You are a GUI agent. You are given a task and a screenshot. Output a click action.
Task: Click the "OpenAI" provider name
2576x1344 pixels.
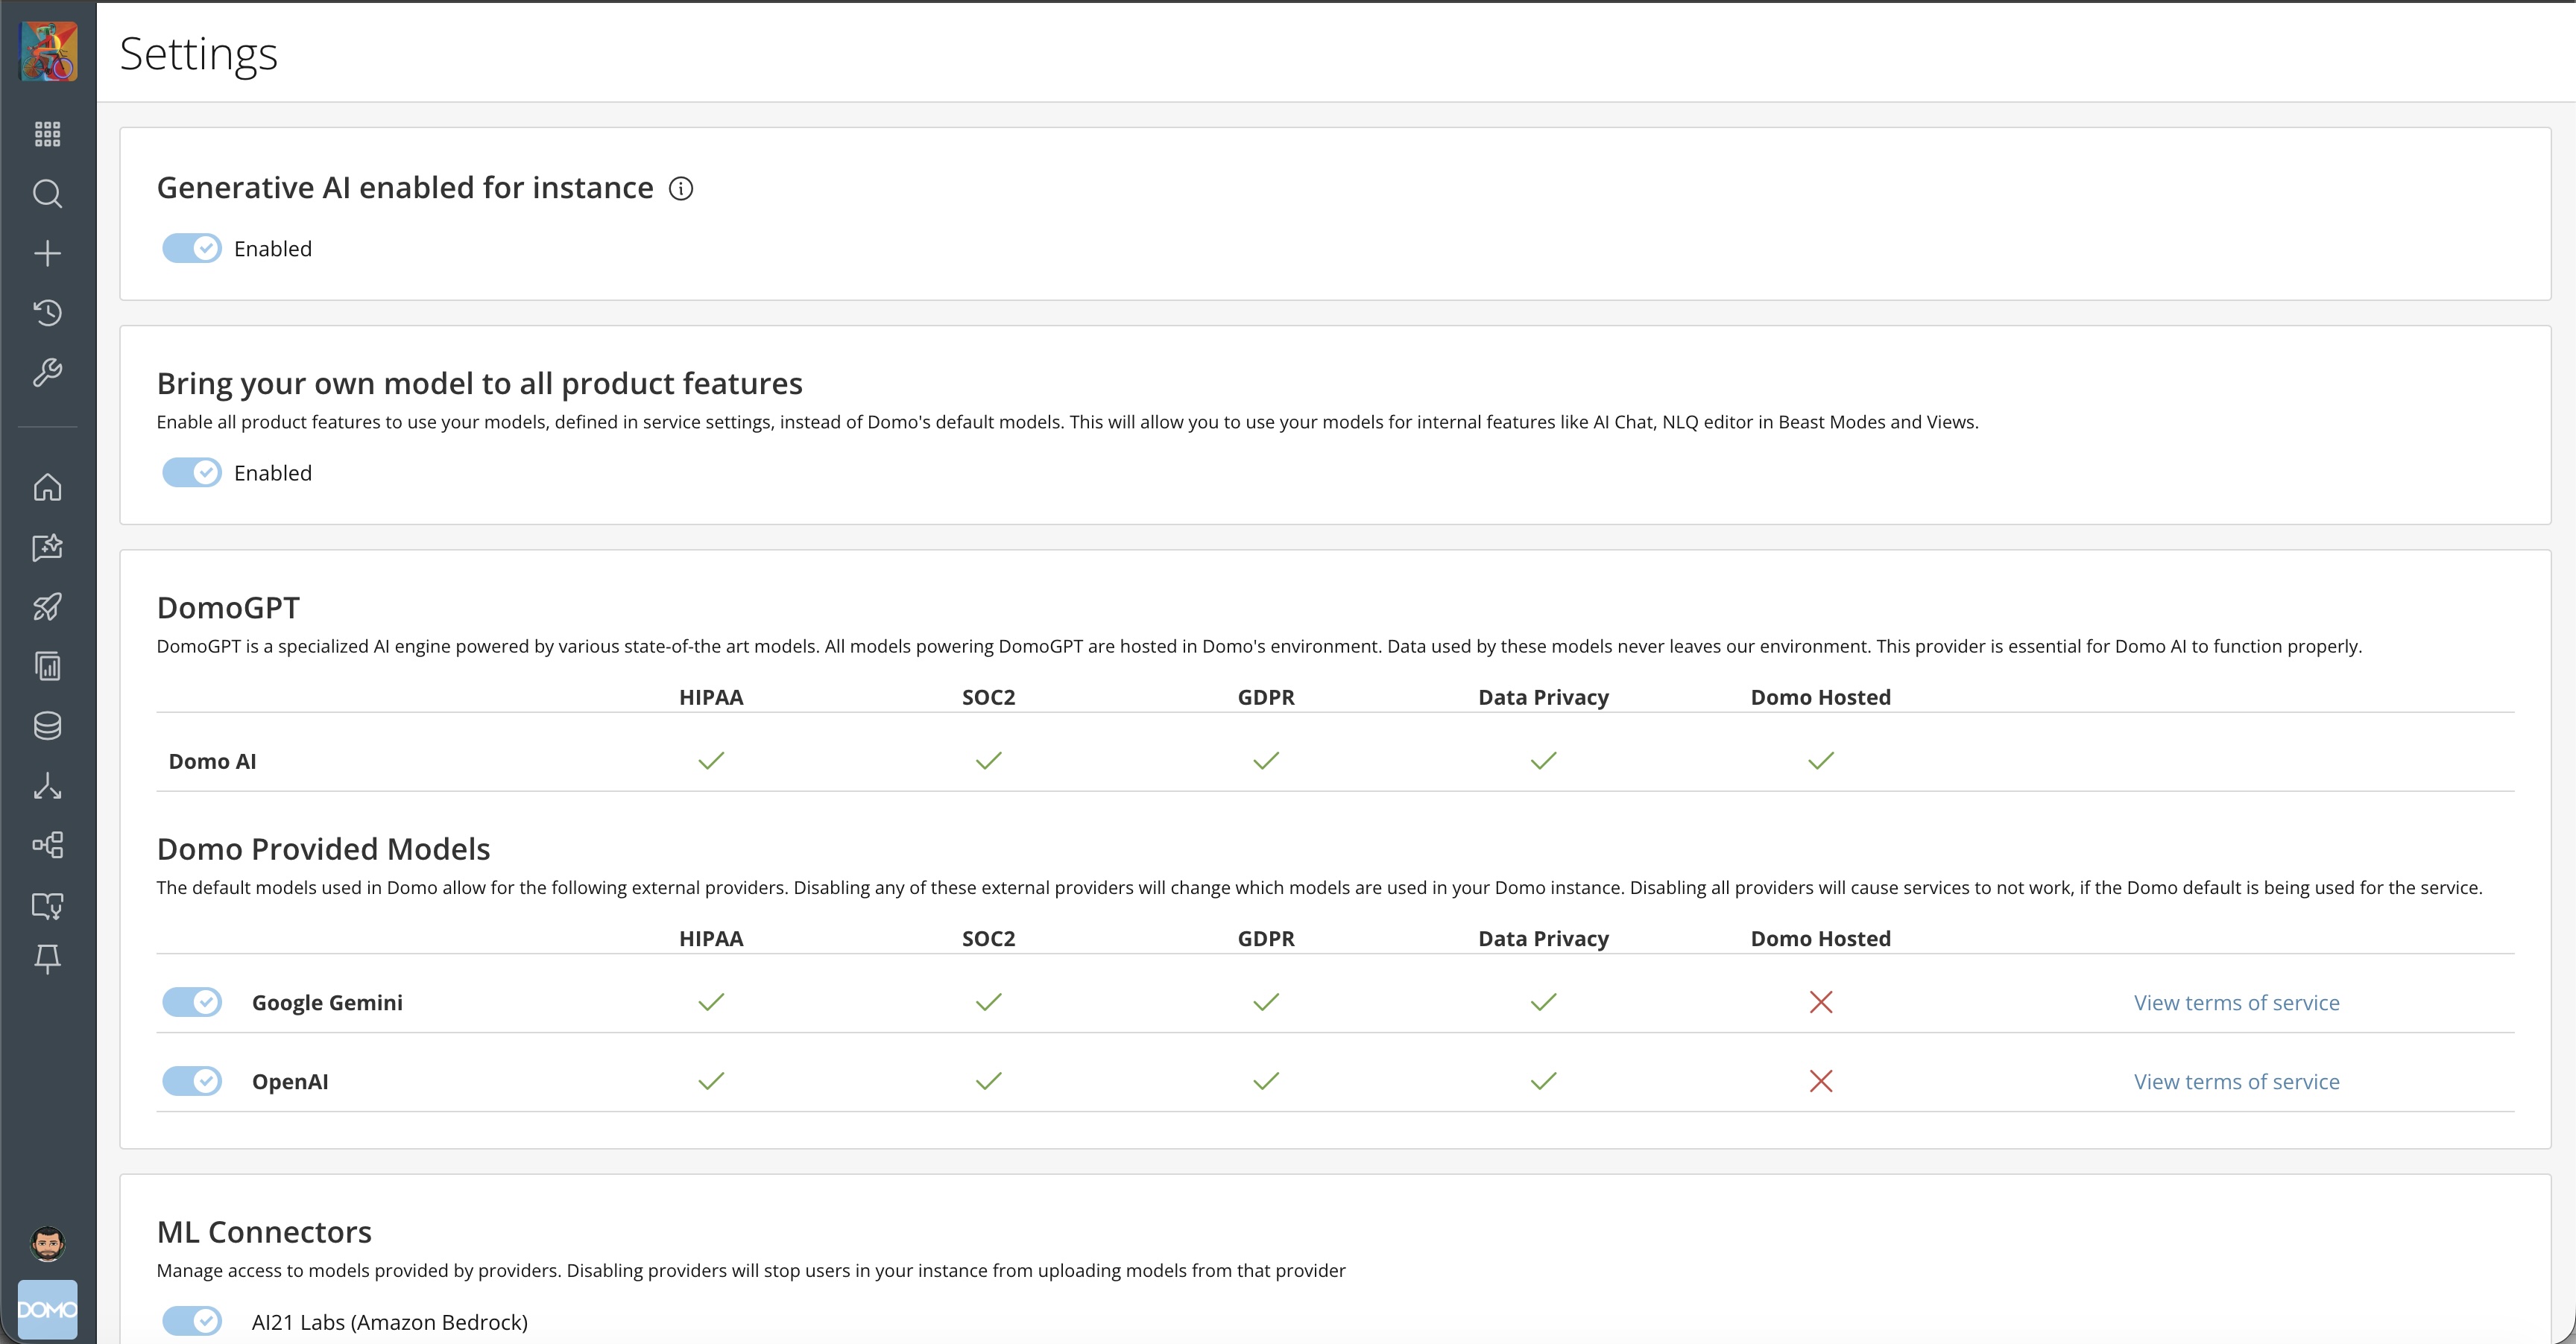[x=290, y=1081]
